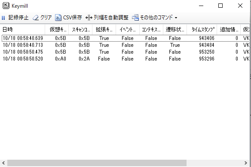This screenshot has height=167, width=251.
Task: Clear the log with クリア label
Action: (x=46, y=18)
